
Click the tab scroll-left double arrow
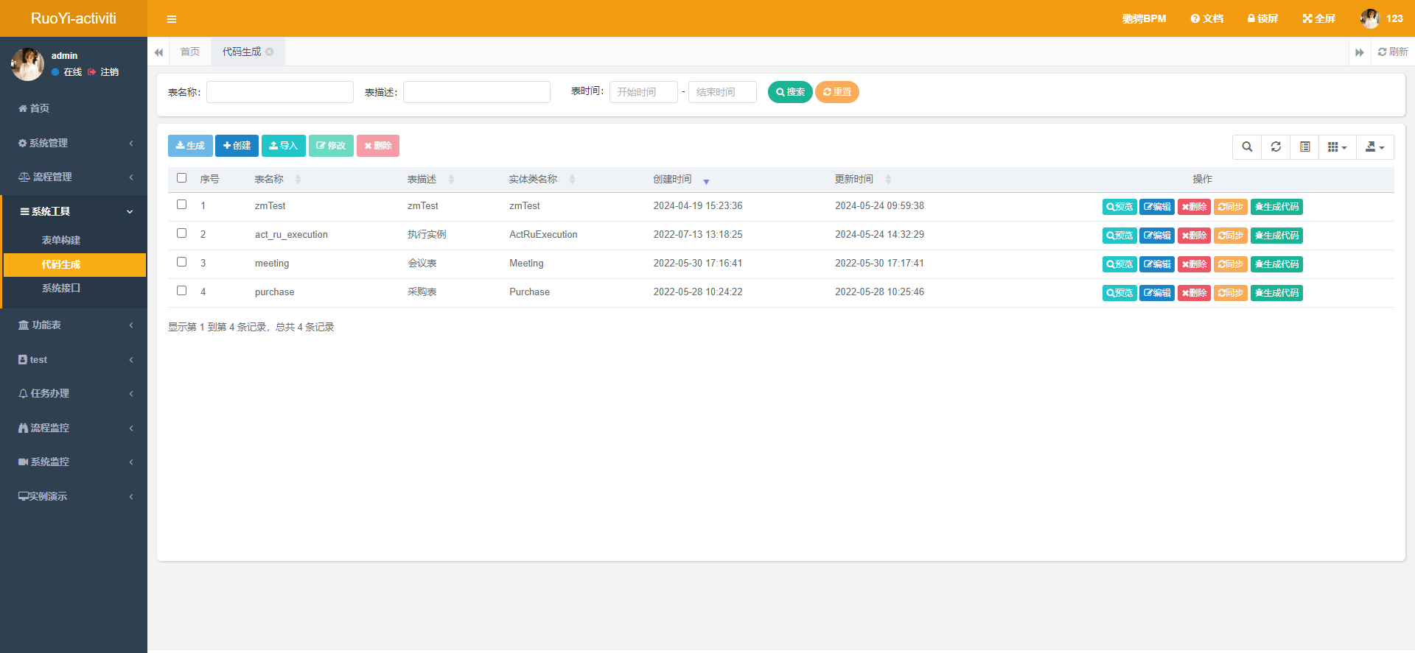pyautogui.click(x=158, y=52)
